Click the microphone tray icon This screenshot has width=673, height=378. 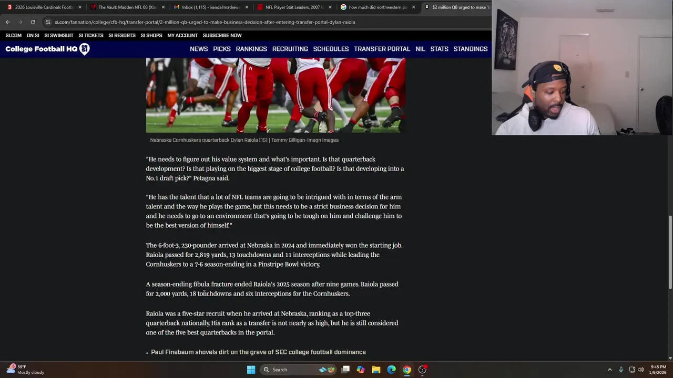tap(621, 370)
